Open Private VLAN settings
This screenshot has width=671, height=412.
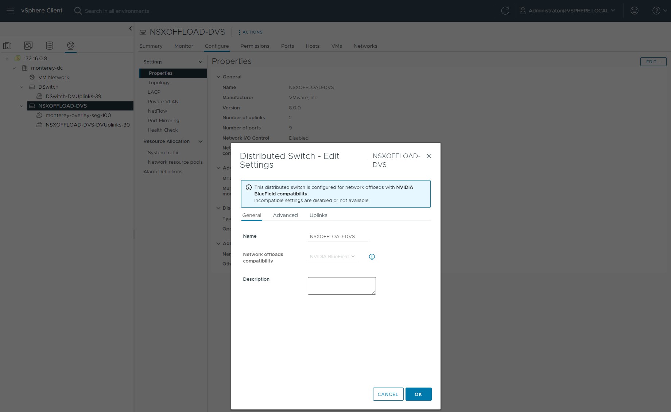point(163,102)
